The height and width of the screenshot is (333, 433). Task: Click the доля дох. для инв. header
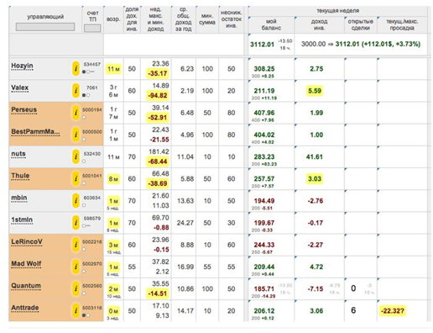tap(132, 19)
